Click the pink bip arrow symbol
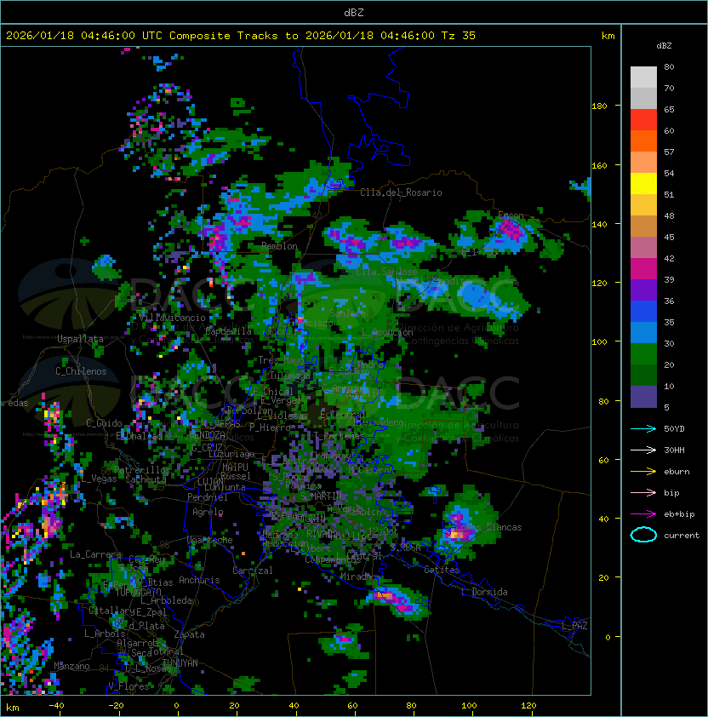708x717 pixels. pyautogui.click(x=643, y=492)
